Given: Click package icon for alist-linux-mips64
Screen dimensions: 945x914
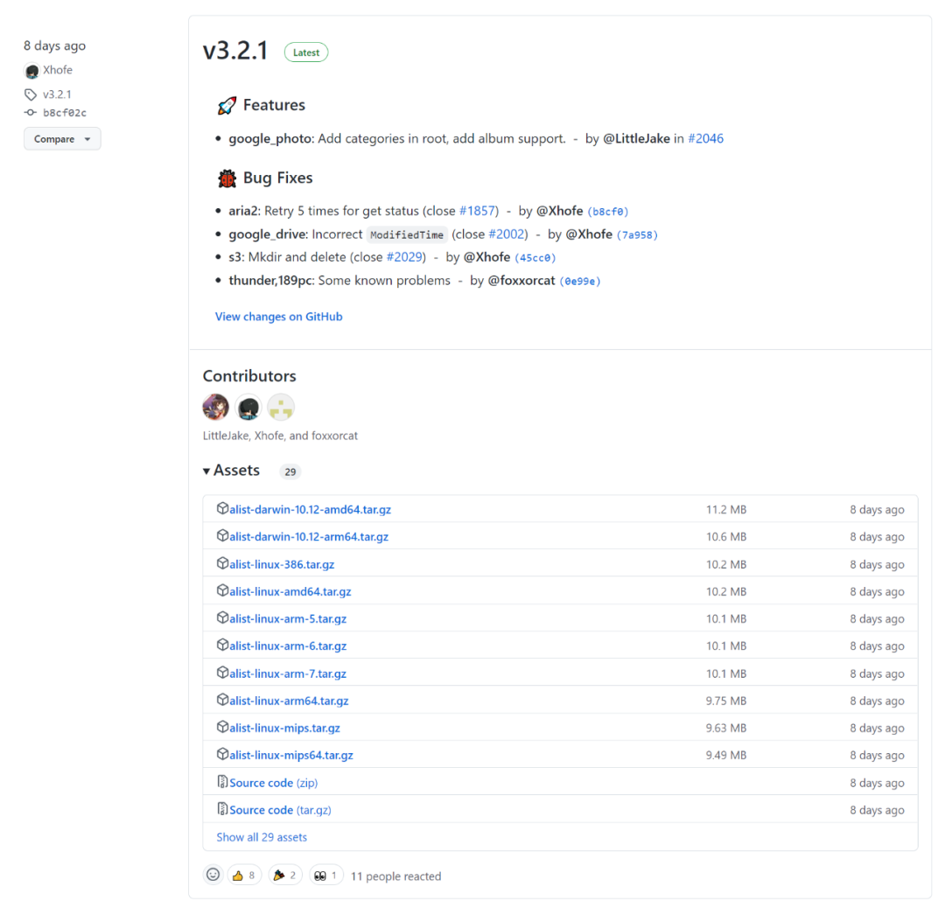Looking at the screenshot, I should [x=222, y=754].
